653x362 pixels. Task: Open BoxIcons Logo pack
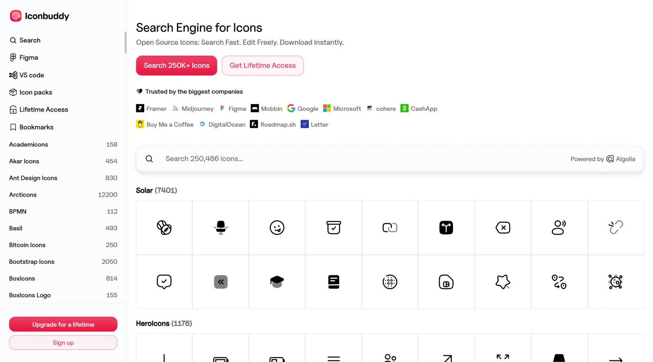click(63, 295)
